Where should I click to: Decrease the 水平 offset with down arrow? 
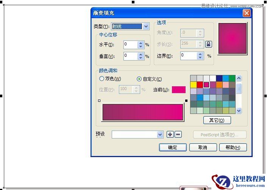(x=141, y=47)
